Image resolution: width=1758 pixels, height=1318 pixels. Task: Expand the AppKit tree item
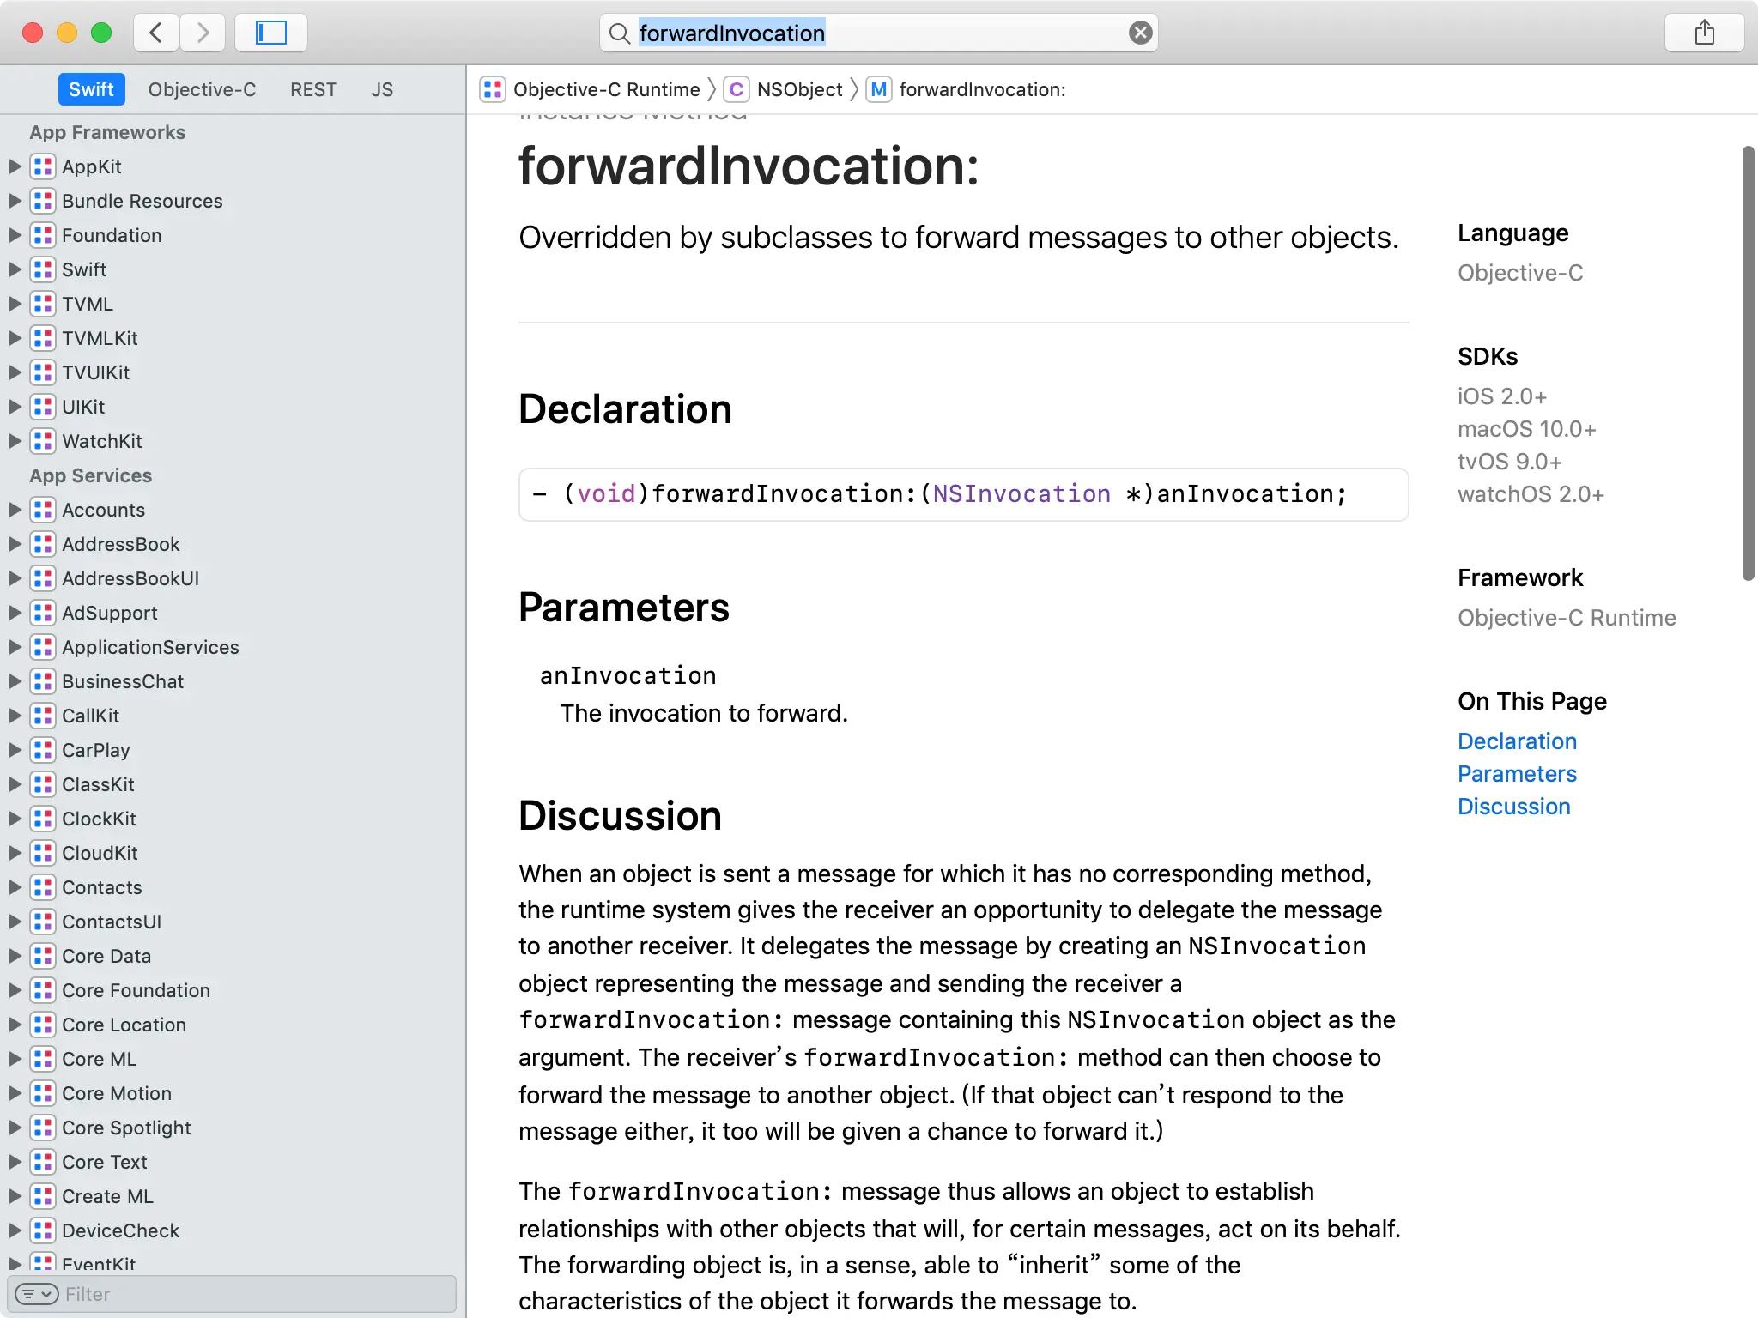15,166
